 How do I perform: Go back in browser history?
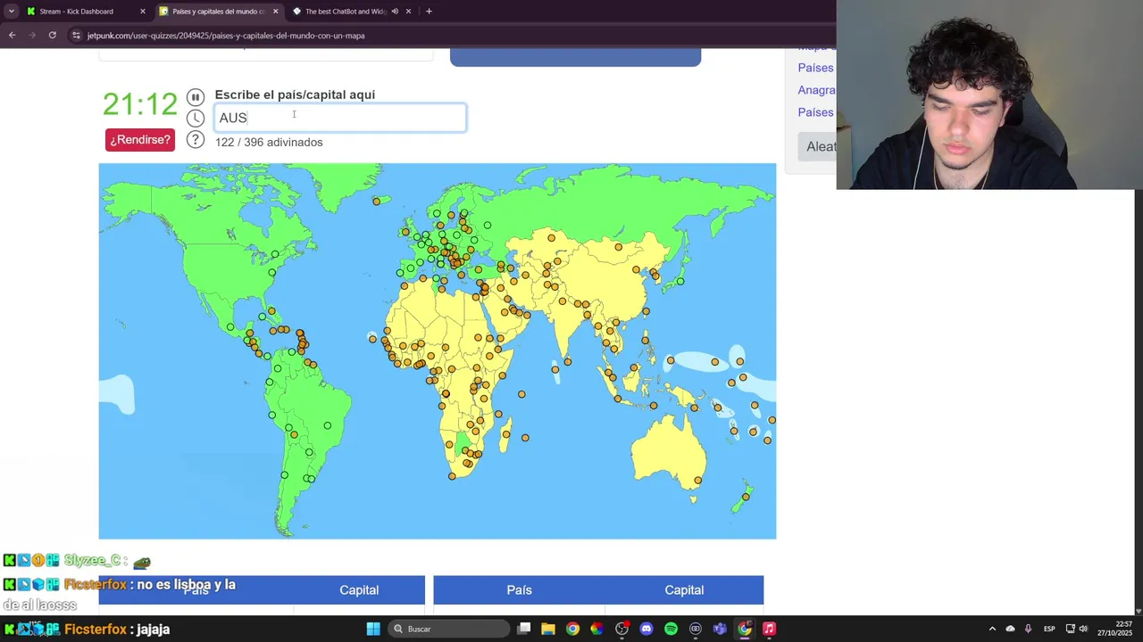[x=12, y=36]
